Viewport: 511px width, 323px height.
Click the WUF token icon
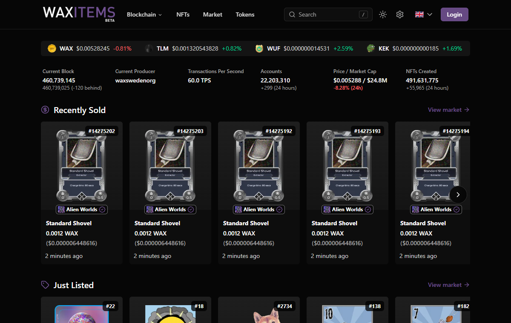point(259,48)
